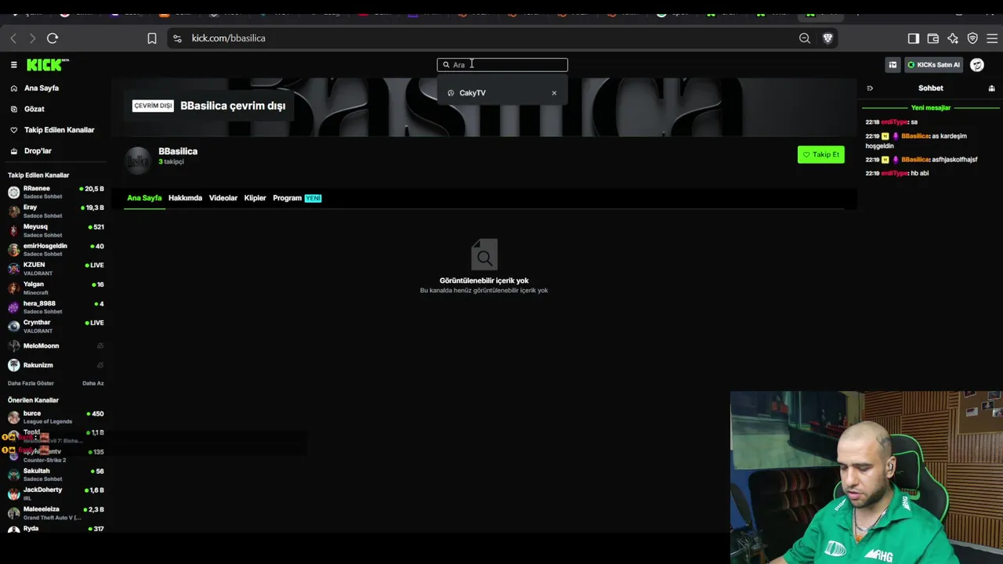This screenshot has height=564, width=1003.
Task: Expand list with Daha Fazla Göster
Action: pos(31,383)
